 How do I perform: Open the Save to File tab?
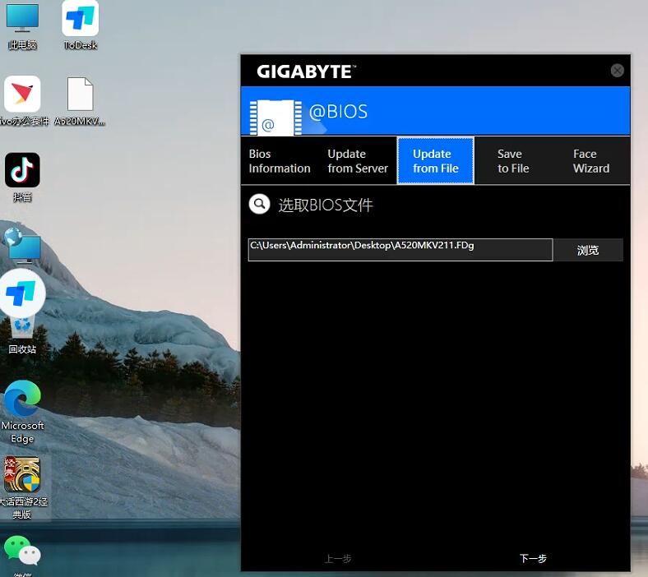[512, 161]
